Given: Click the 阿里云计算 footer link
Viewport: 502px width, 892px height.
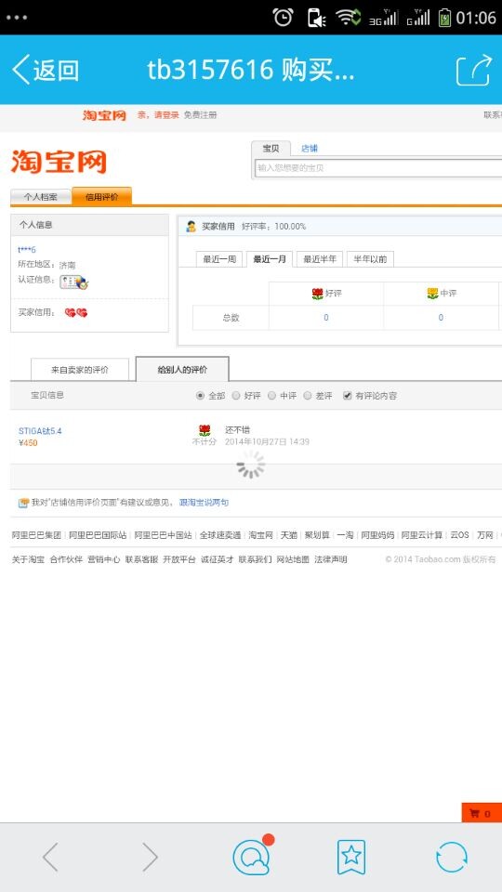Looking at the screenshot, I should coord(422,535).
